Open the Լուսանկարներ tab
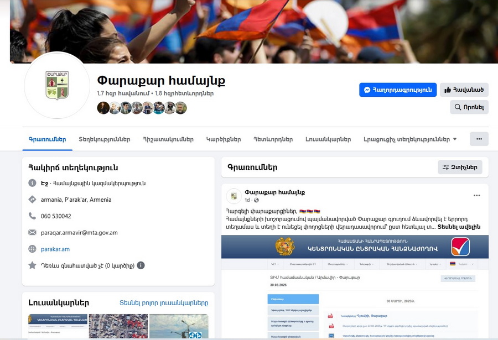The width and height of the screenshot is (498, 340). point(328,139)
